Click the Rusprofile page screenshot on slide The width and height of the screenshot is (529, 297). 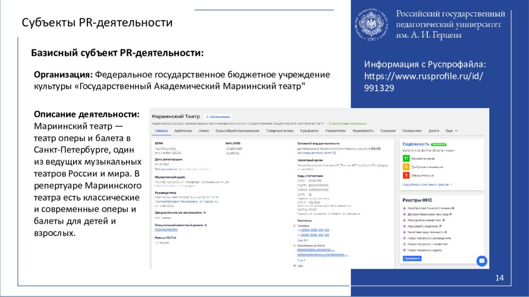pos(319,189)
